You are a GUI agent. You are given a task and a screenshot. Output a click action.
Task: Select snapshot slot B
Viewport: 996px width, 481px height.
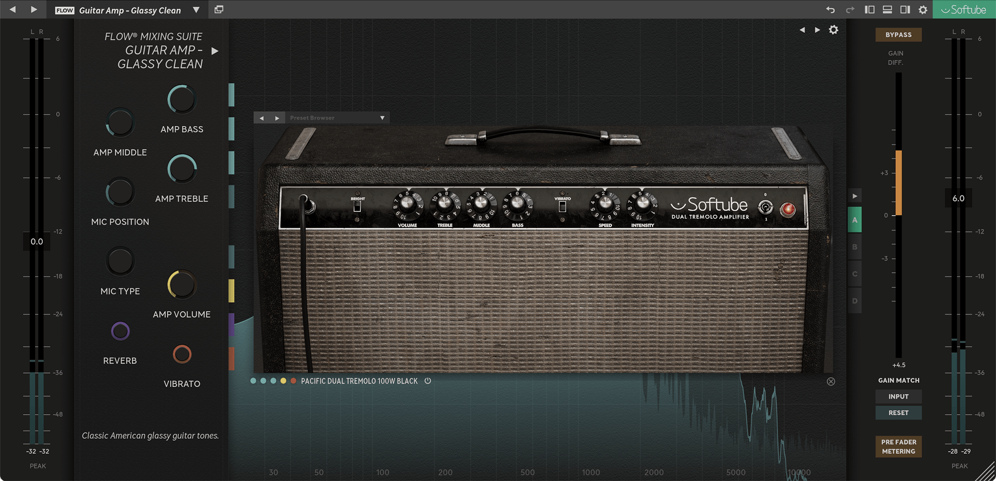pyautogui.click(x=855, y=247)
